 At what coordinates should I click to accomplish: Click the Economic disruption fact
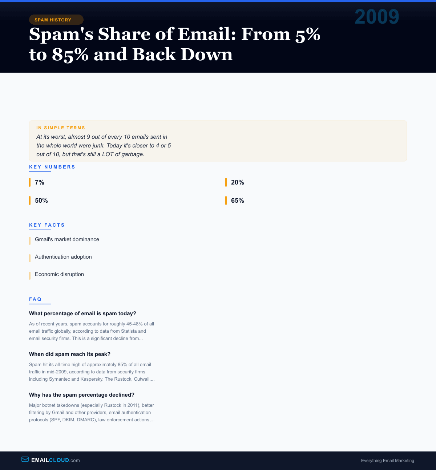(59, 274)
